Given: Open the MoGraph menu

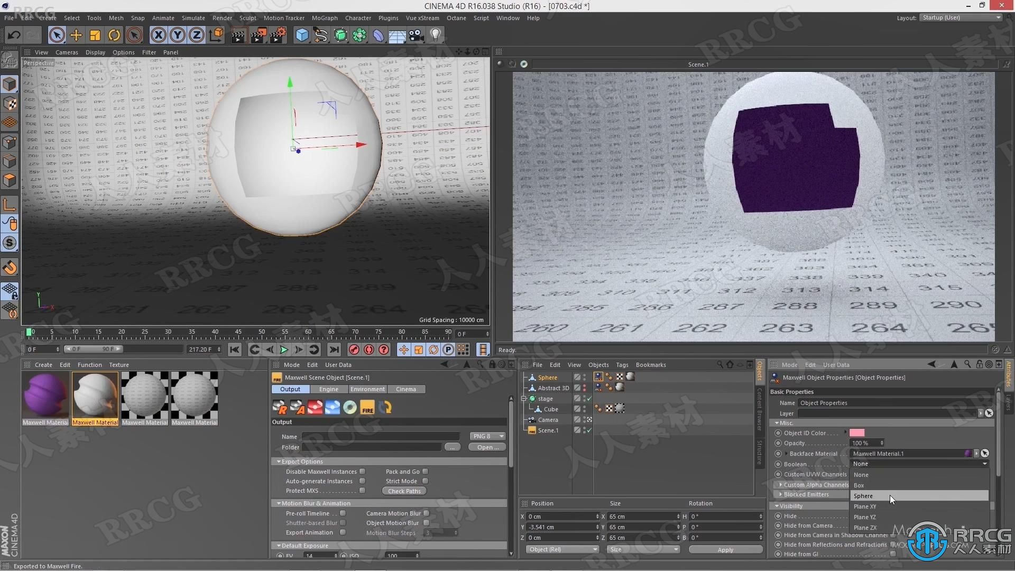Looking at the screenshot, I should 324,18.
